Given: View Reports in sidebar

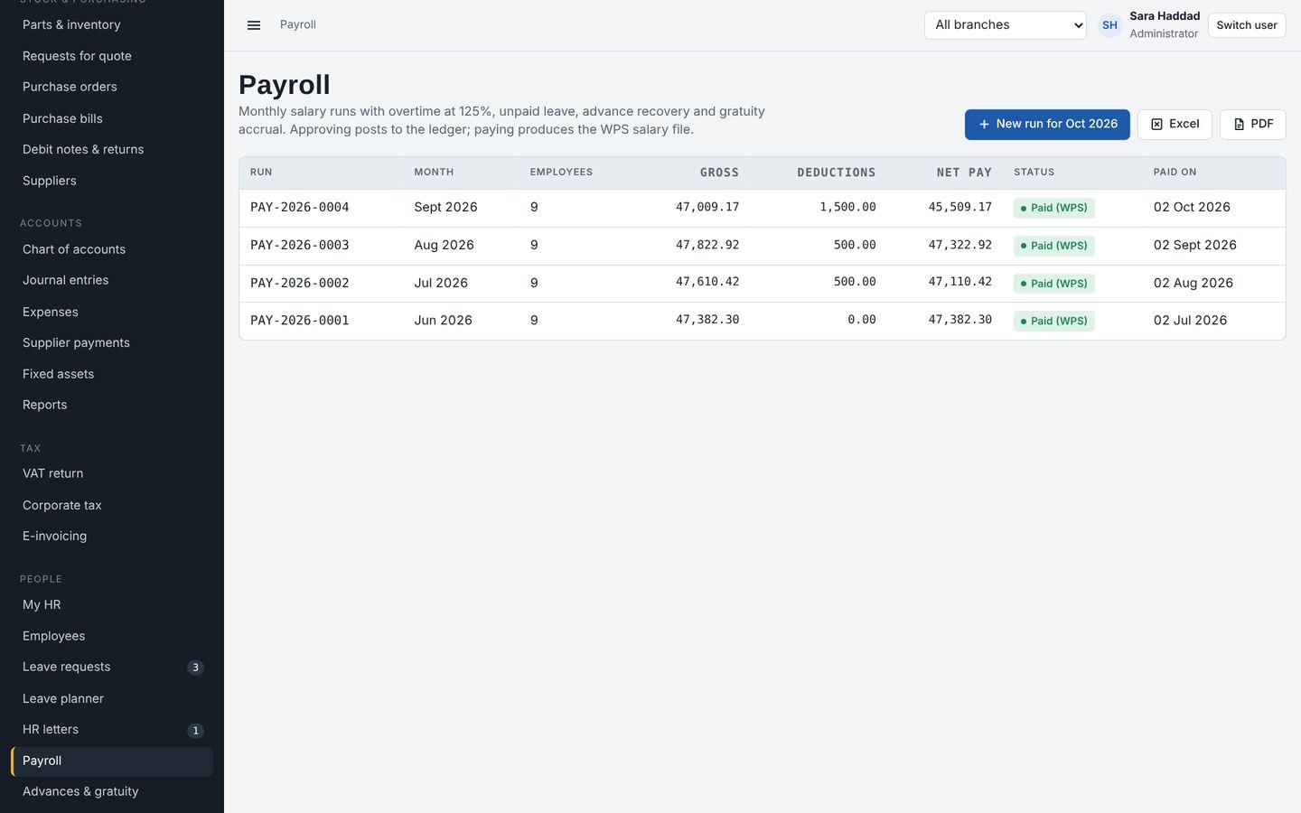Looking at the screenshot, I should [112, 405].
